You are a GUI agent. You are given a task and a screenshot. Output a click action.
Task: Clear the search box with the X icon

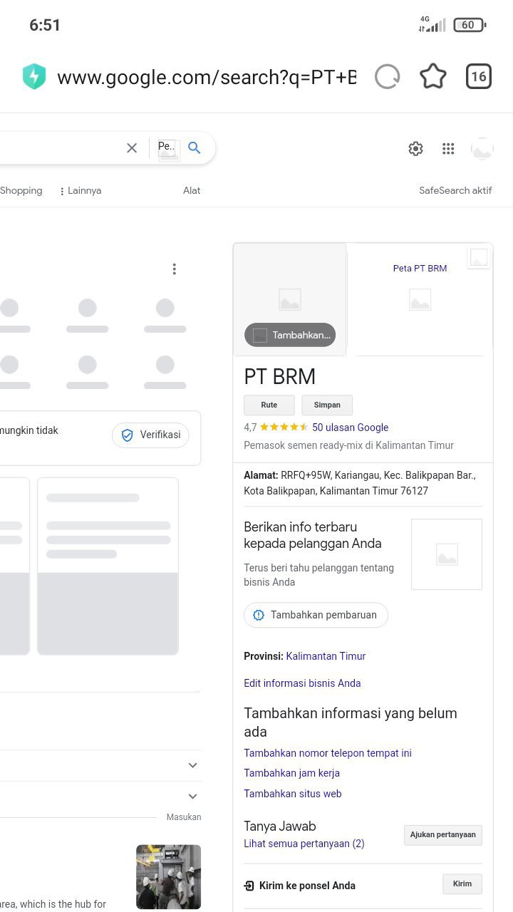(x=132, y=148)
